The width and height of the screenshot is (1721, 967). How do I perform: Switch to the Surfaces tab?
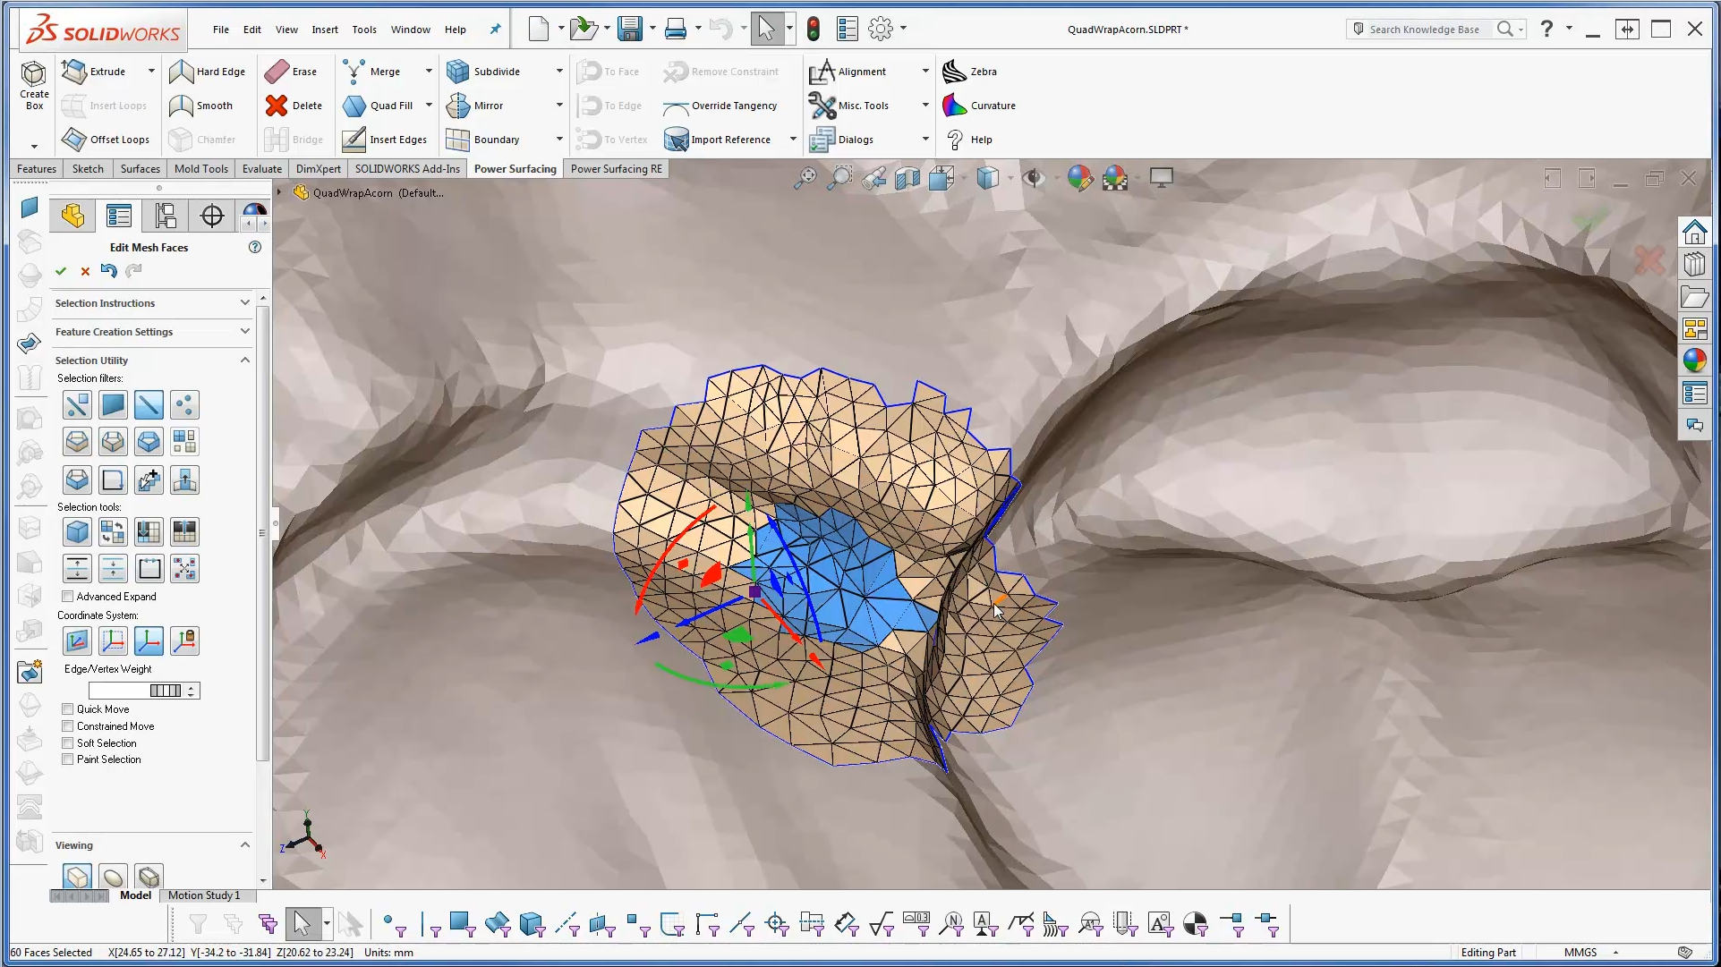[x=141, y=169]
